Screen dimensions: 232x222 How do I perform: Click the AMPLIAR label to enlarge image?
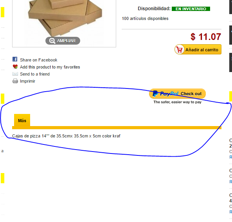[x=66, y=41]
